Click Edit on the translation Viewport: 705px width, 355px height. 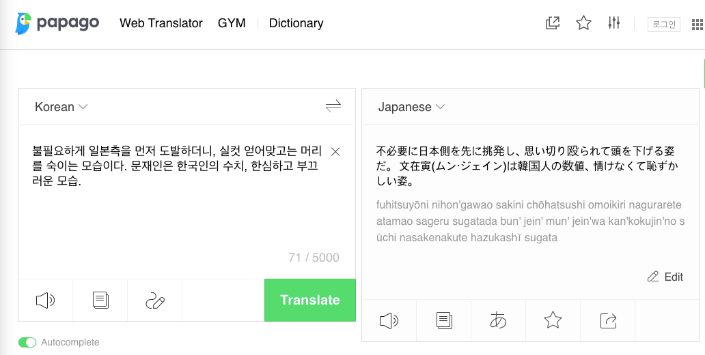[x=665, y=277]
